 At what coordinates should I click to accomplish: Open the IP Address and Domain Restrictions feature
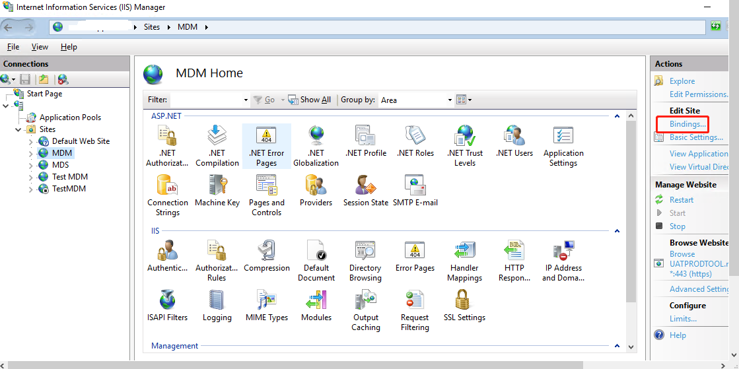(x=563, y=261)
